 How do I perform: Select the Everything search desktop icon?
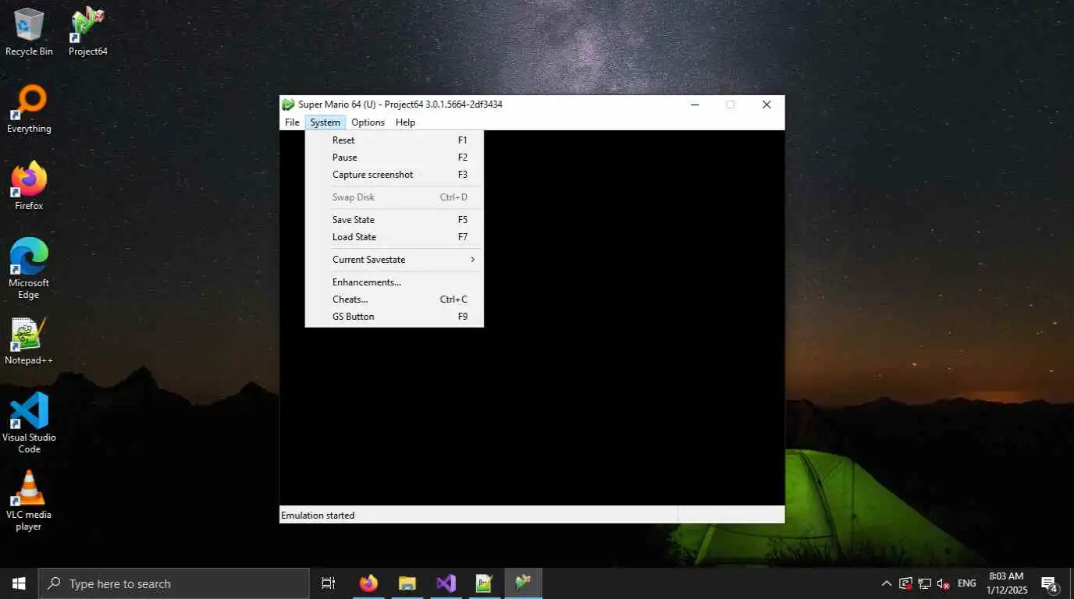click(x=29, y=109)
